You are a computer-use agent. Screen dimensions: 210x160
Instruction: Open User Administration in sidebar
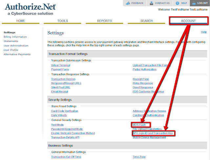tap(16, 46)
